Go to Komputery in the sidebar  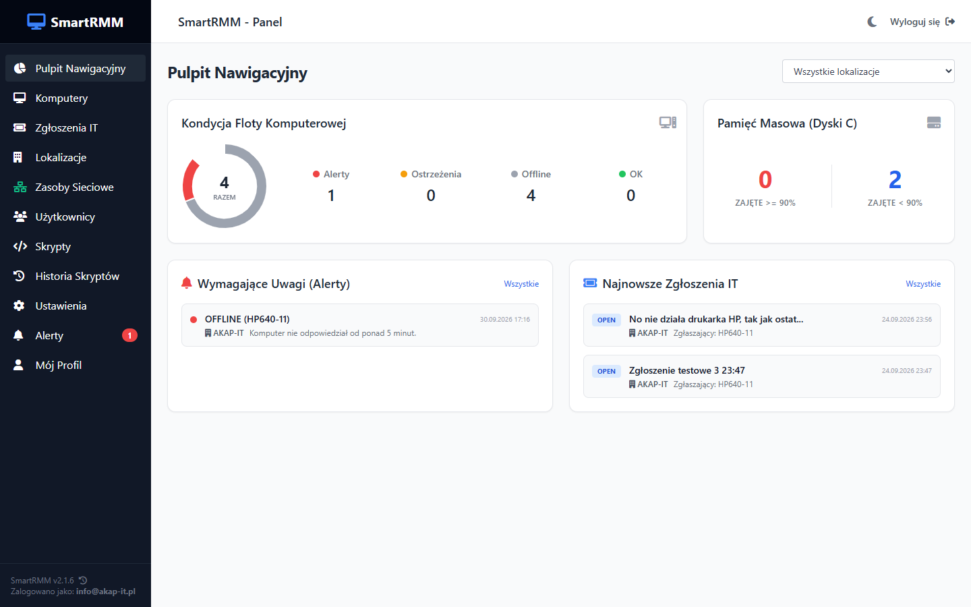click(x=76, y=98)
